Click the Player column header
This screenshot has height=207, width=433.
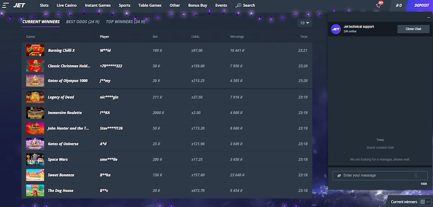(105, 37)
